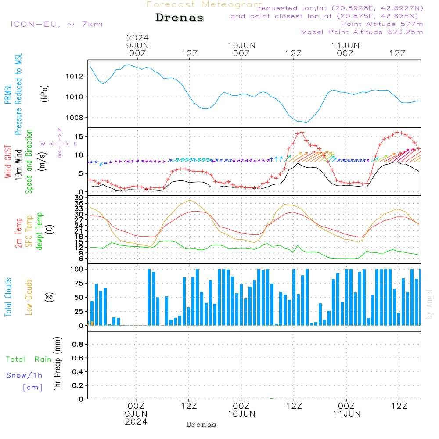Select the "30" tick on the temperature axis
439x439 pixels.
79,215
